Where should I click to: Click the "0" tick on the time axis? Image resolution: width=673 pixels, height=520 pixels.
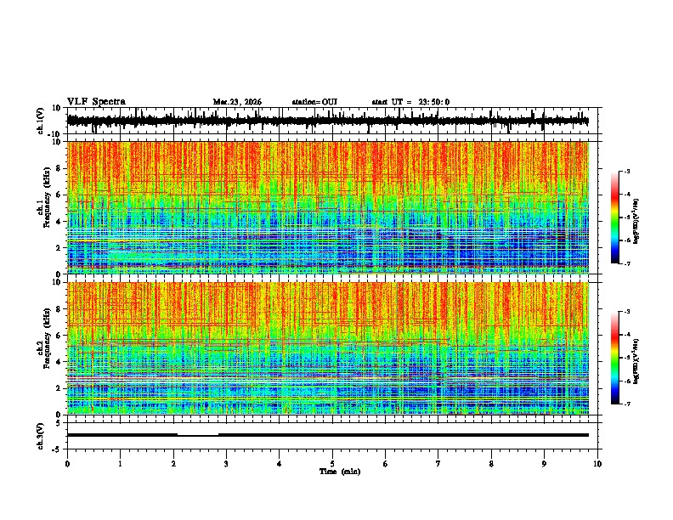pyautogui.click(x=67, y=464)
